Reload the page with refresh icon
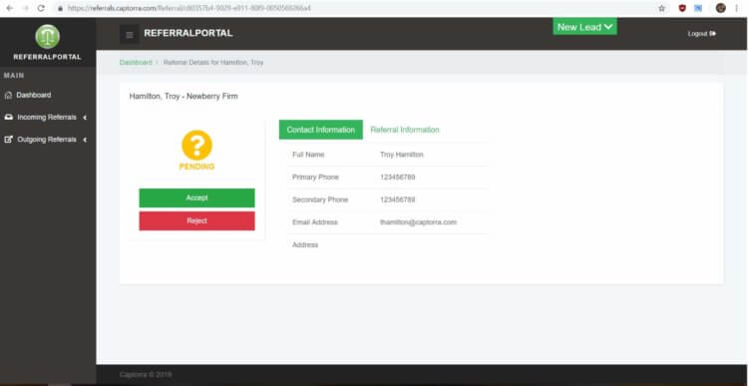748x386 pixels. [41, 8]
